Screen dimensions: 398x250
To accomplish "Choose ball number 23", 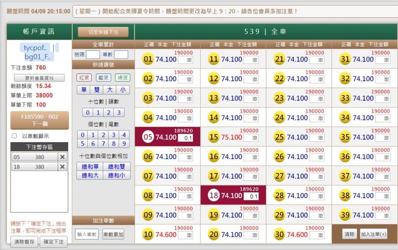I will pyautogui.click(x=279, y=98).
